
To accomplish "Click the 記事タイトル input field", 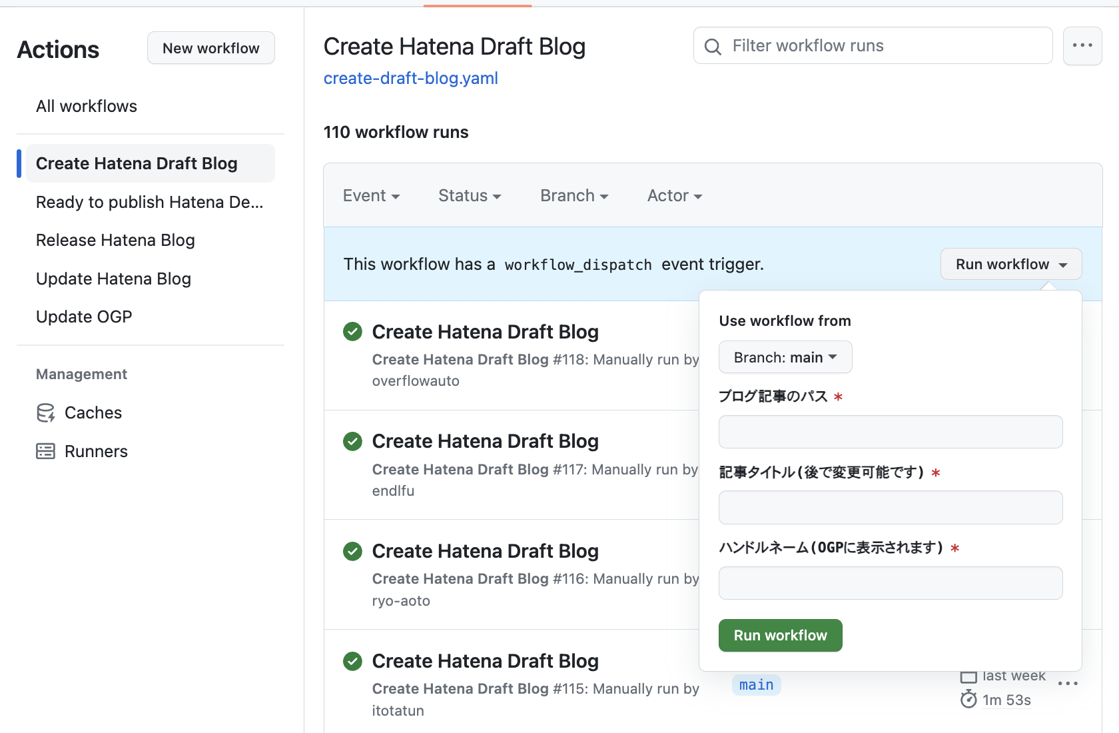I will click(x=891, y=508).
